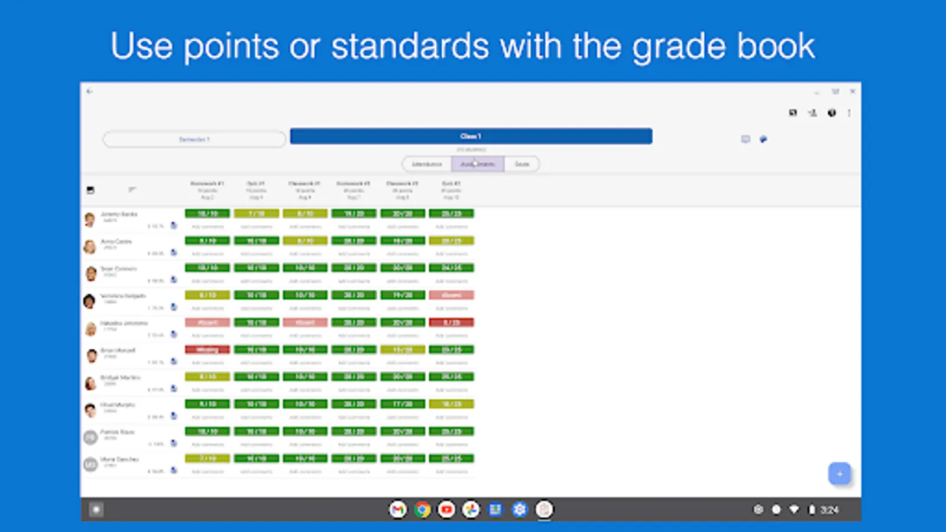
Task: Open the Seats tab
Action: 521,164
